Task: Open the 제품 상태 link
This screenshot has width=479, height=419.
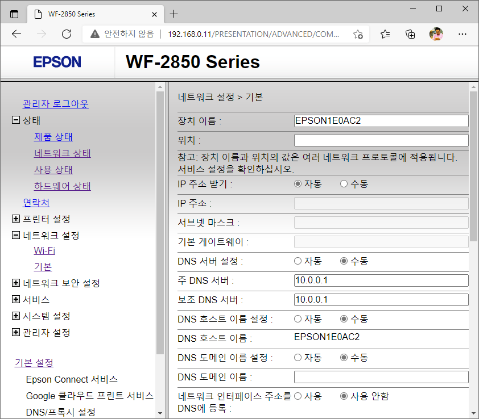Action: coord(53,137)
